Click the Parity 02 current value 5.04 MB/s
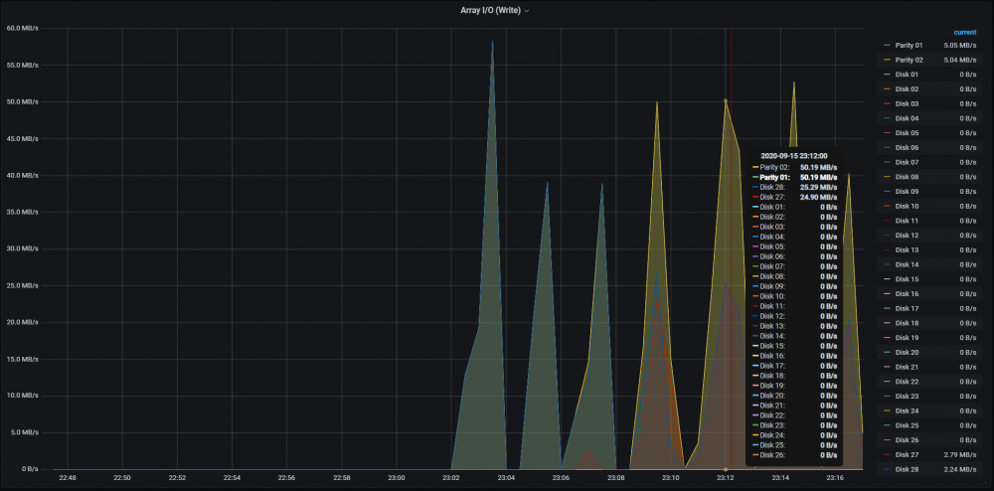The image size is (994, 491). pos(960,61)
